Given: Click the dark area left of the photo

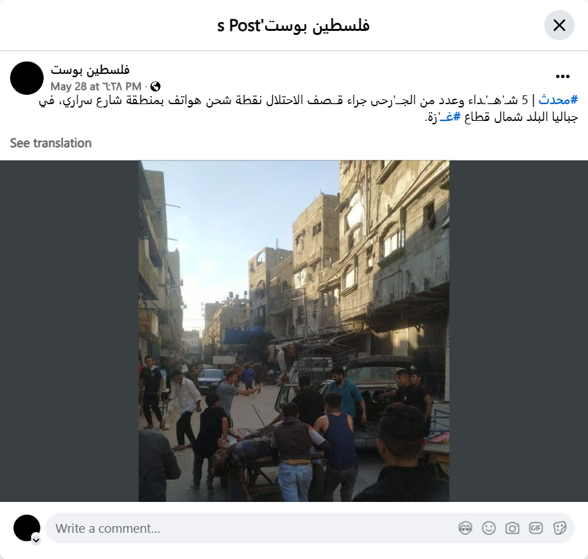Looking at the screenshot, I should 69,331.
